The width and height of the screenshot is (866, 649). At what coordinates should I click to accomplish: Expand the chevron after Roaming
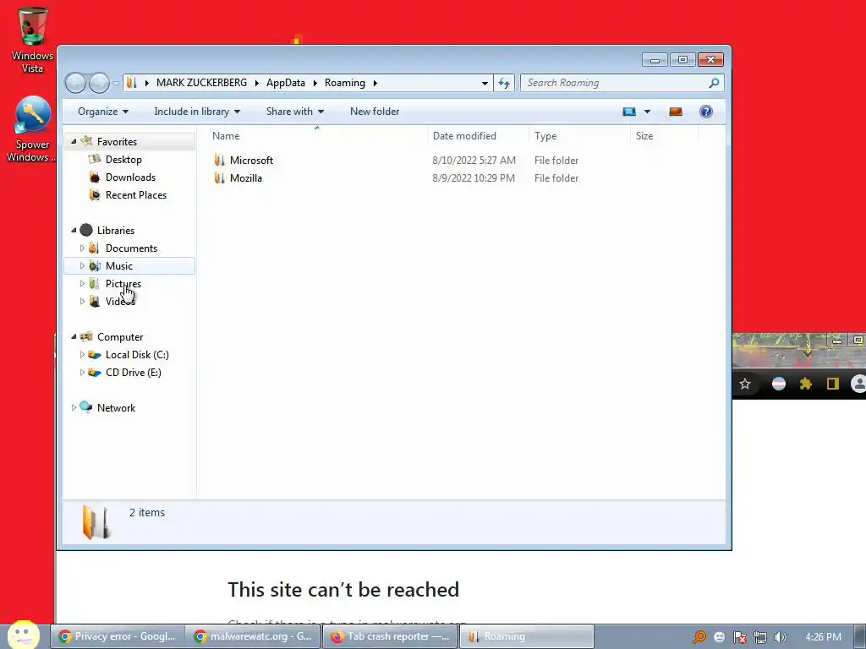tap(375, 83)
